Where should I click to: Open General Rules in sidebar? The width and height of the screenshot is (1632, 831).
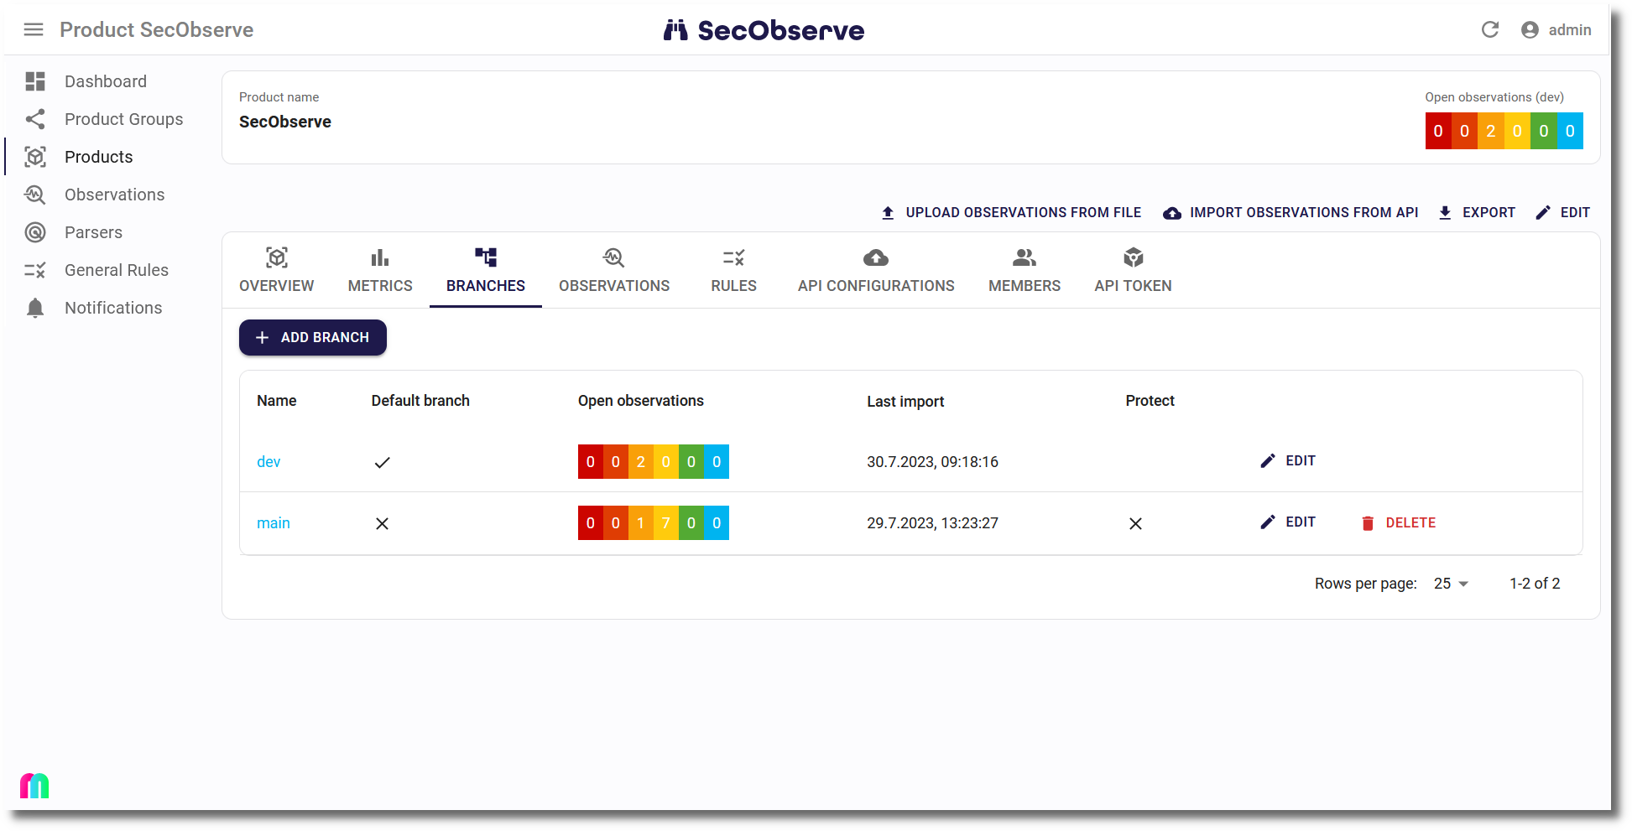click(116, 270)
